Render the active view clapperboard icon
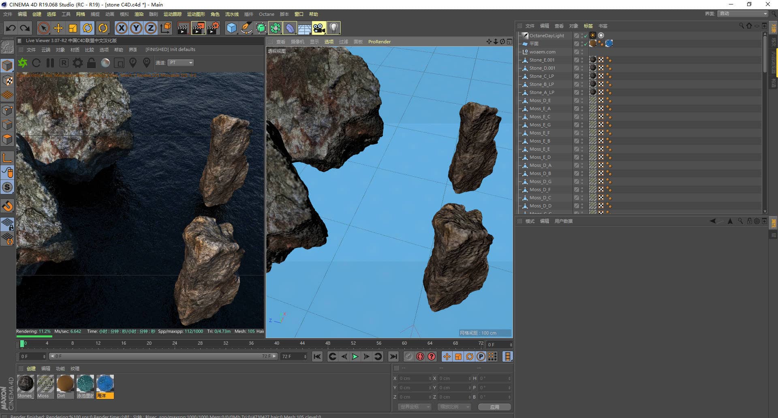 pos(183,28)
